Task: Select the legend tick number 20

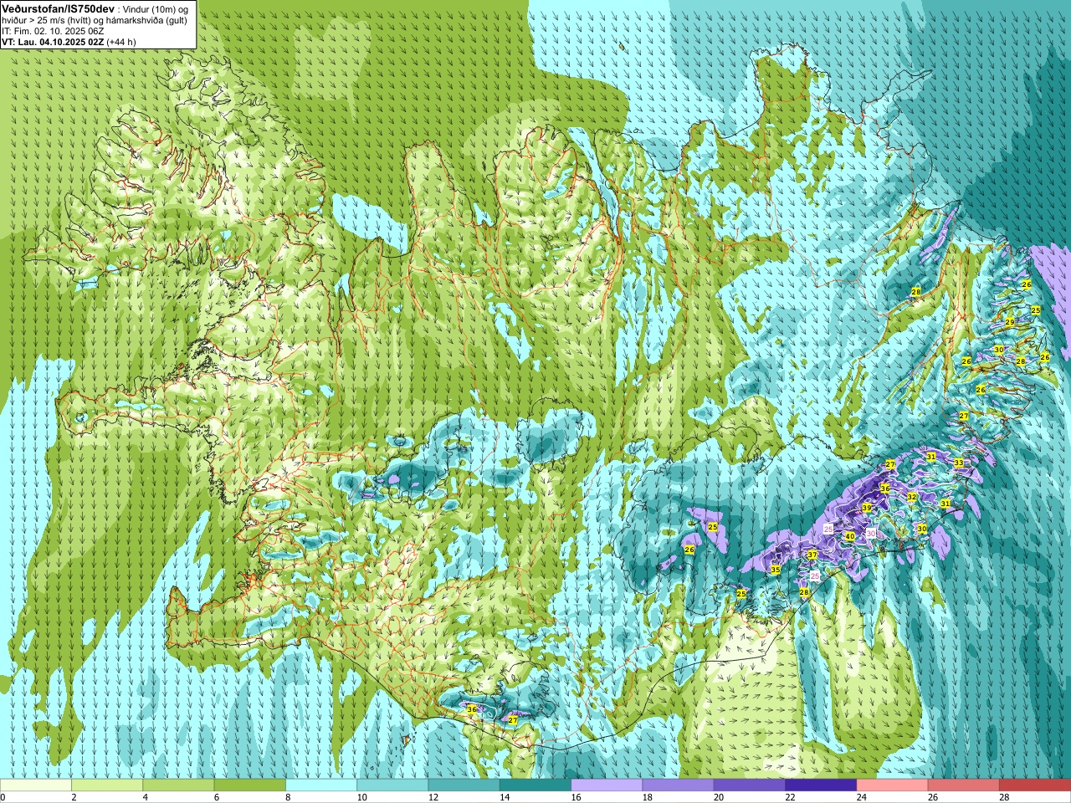Action: click(x=720, y=797)
